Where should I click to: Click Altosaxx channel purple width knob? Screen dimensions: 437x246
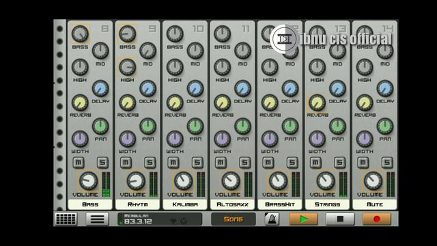(x=222, y=139)
